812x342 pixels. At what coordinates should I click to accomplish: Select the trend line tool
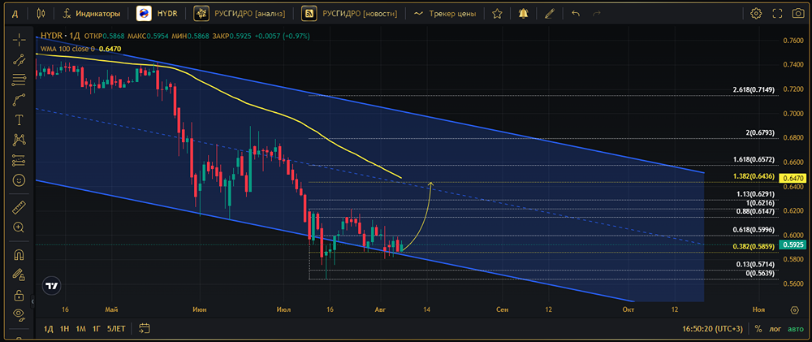pyautogui.click(x=19, y=59)
